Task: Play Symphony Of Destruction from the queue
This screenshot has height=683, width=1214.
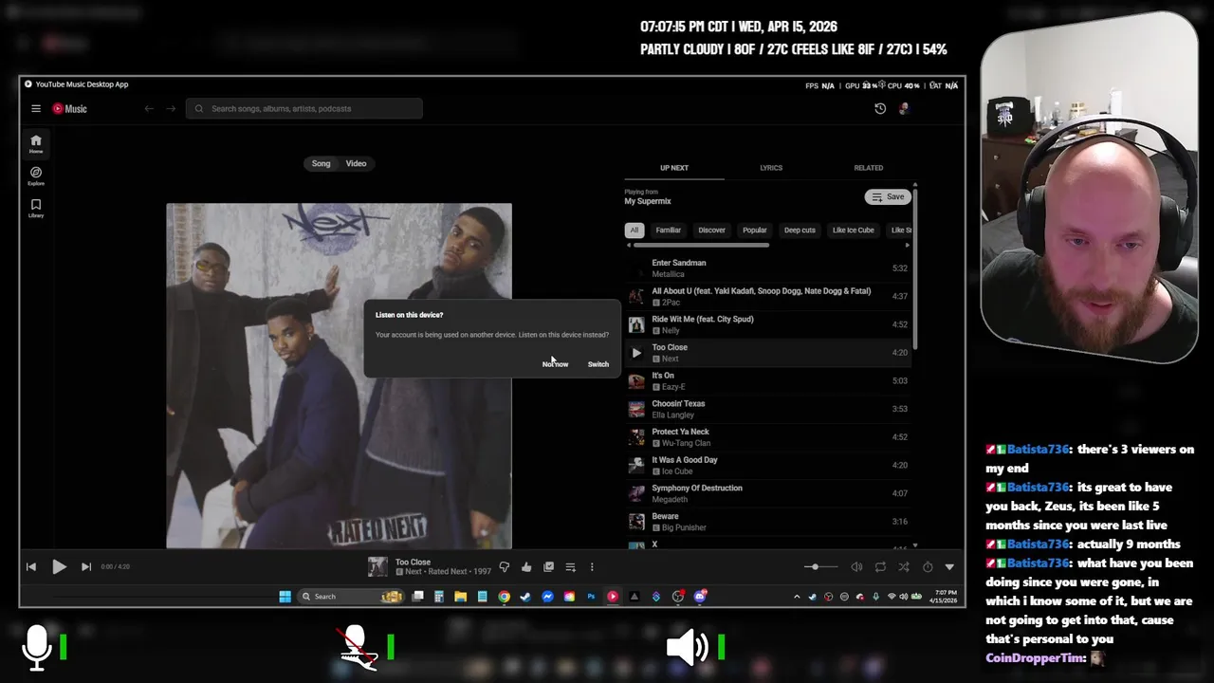Action: (766, 493)
